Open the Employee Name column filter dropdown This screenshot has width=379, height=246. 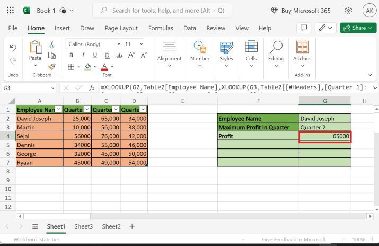tap(58, 109)
